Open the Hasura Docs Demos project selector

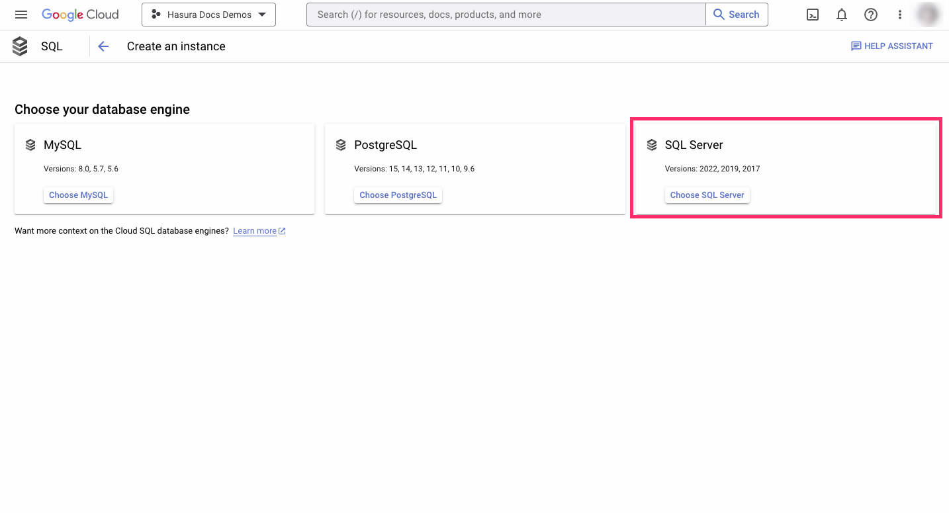tap(208, 15)
